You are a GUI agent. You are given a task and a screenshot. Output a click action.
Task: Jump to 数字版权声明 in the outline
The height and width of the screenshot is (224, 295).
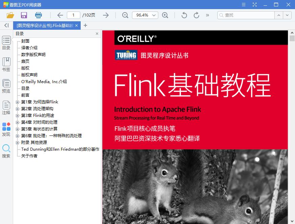point(33,55)
